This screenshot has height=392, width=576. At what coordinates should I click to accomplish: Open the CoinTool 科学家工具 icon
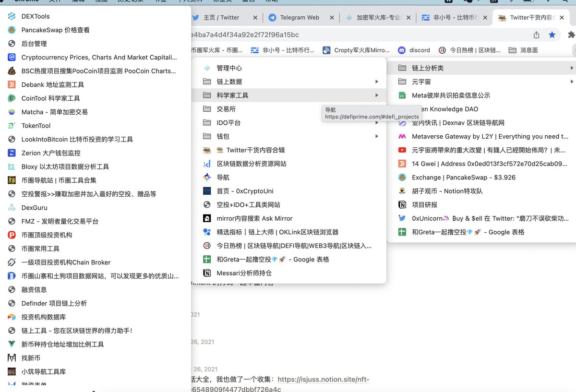pyautogui.click(x=12, y=98)
